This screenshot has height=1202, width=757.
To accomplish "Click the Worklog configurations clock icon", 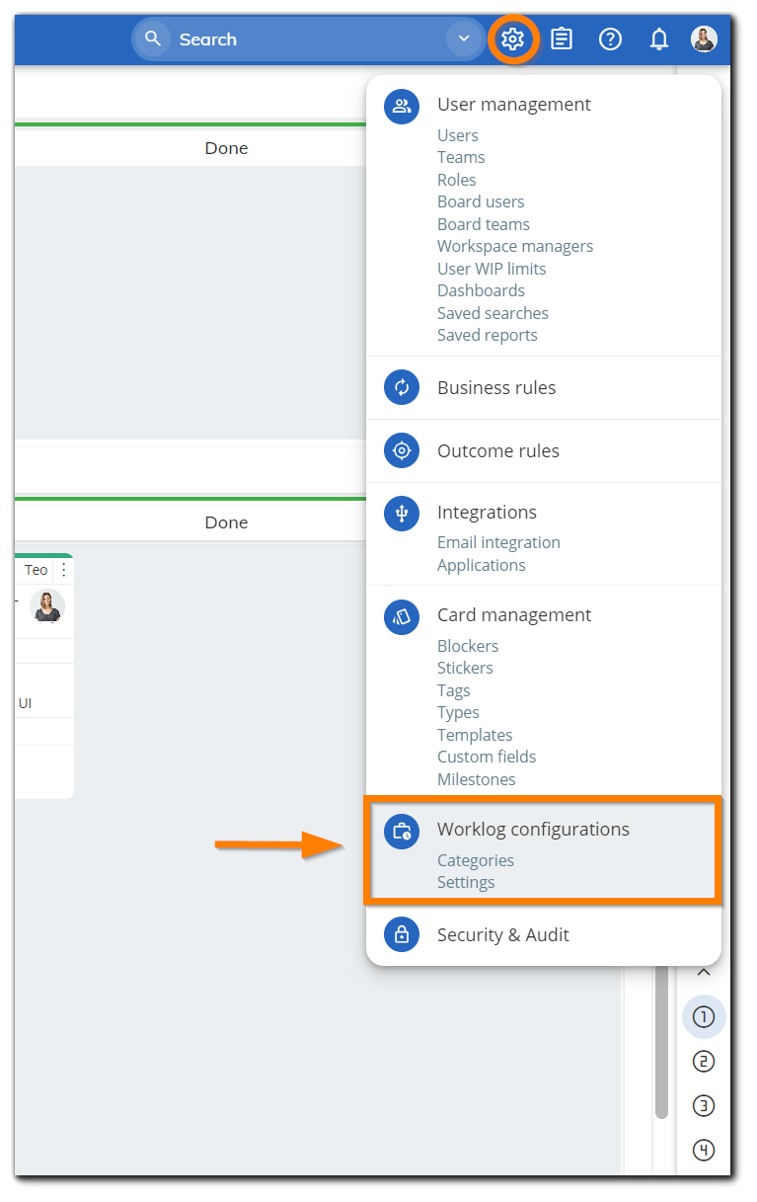I will click(x=401, y=831).
